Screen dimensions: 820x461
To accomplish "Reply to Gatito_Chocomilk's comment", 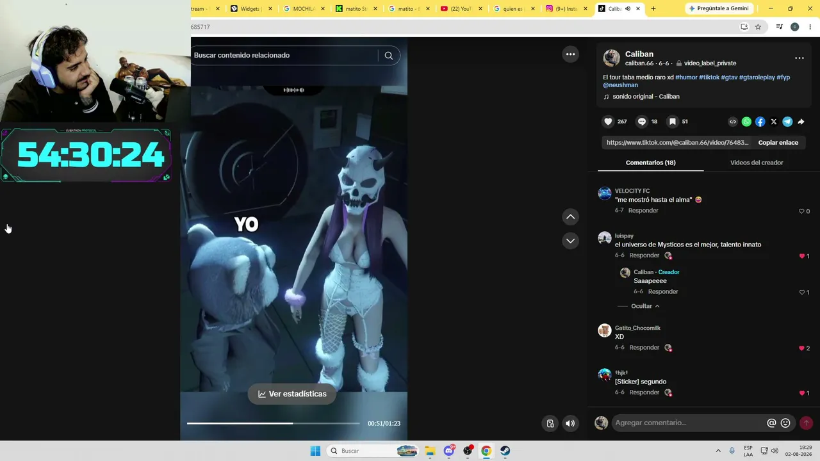I will coord(644,348).
